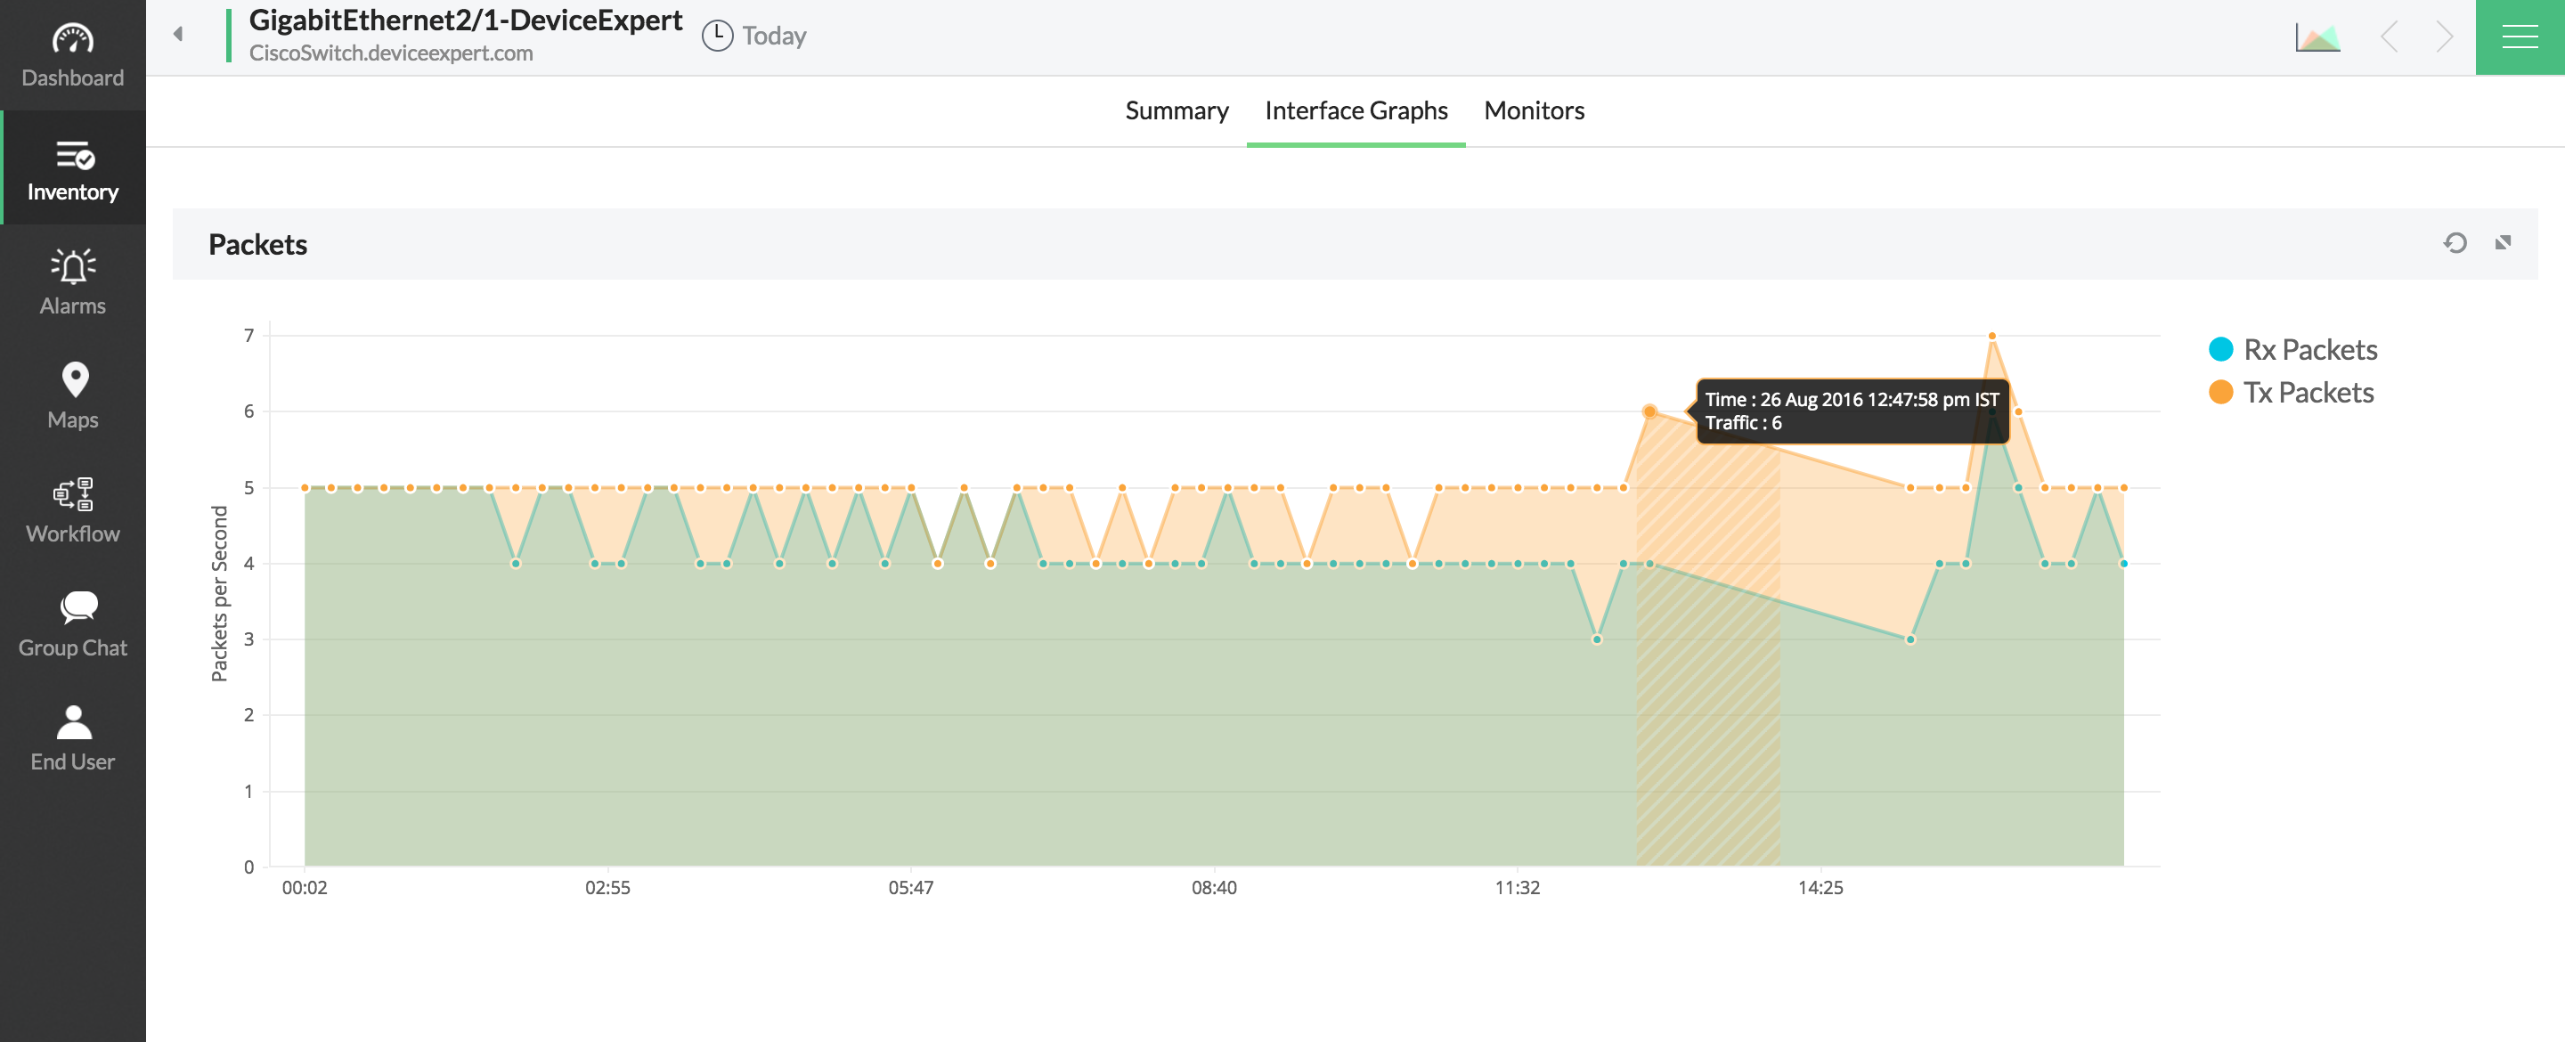Open the Dashboard from sidebar
2565x1042 pixels.
73,55
